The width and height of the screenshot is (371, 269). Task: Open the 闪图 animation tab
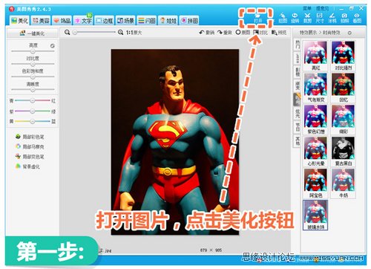point(147,20)
